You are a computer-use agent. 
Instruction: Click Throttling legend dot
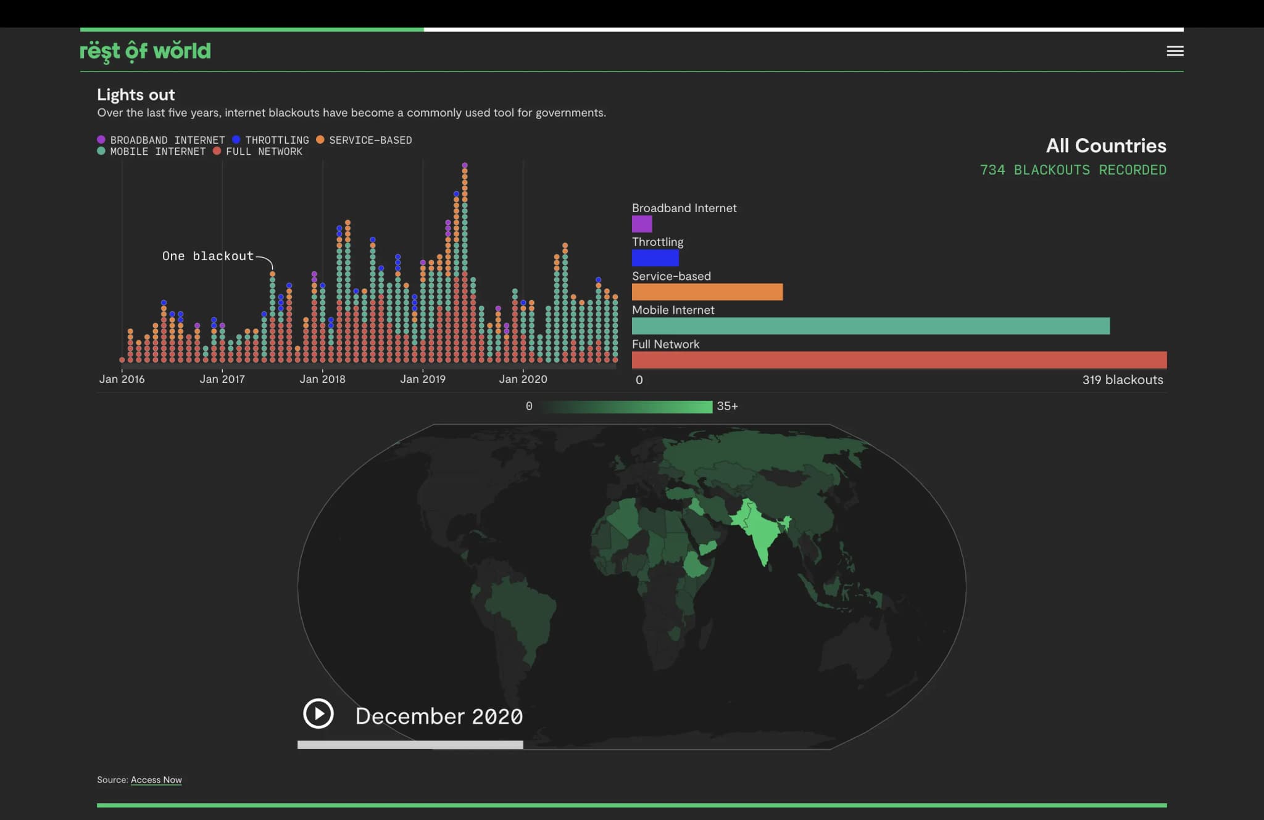tap(236, 140)
